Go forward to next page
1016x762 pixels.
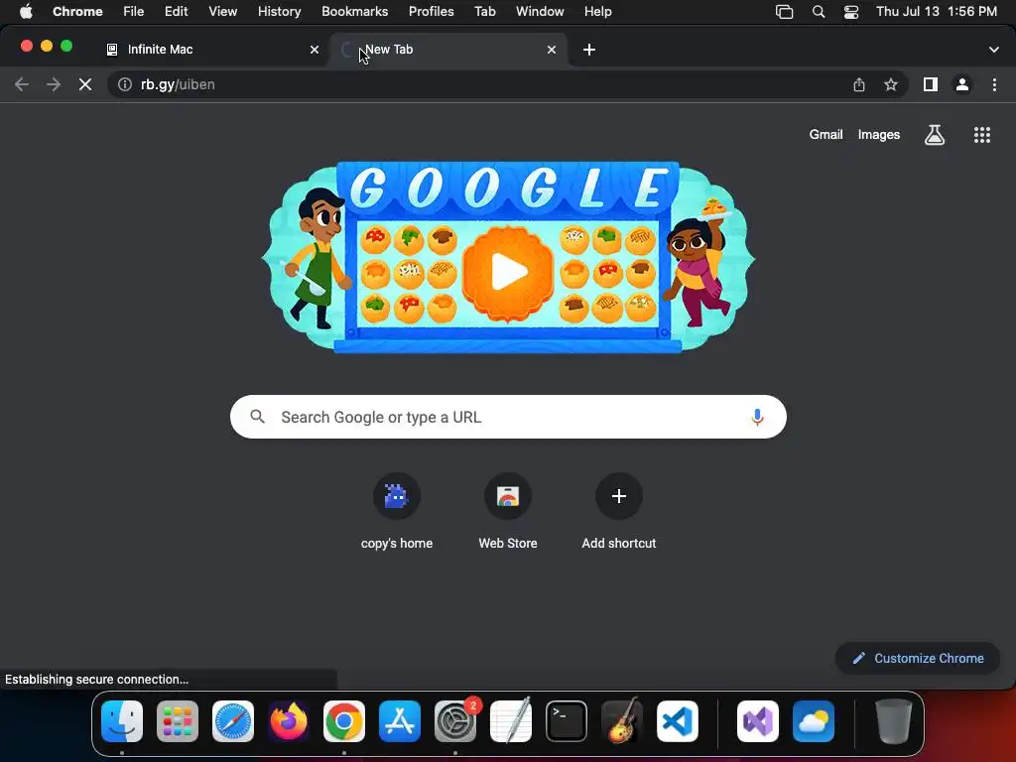pyautogui.click(x=54, y=85)
